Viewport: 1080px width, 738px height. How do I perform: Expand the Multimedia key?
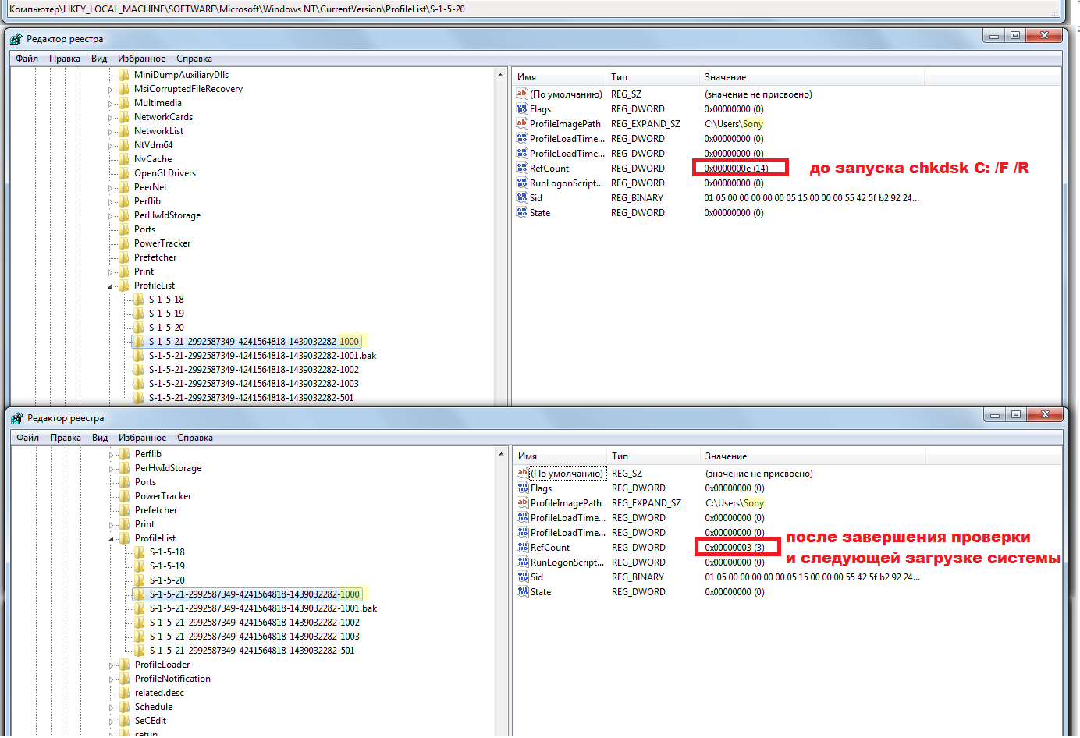tap(111, 104)
